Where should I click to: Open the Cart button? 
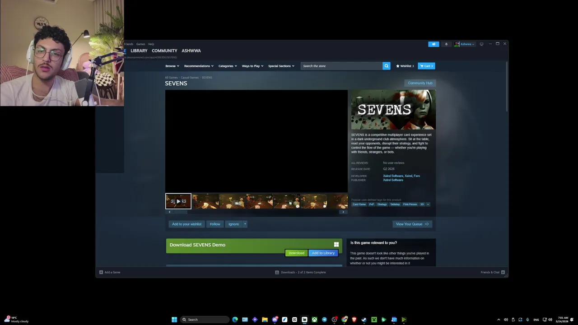[x=426, y=66]
